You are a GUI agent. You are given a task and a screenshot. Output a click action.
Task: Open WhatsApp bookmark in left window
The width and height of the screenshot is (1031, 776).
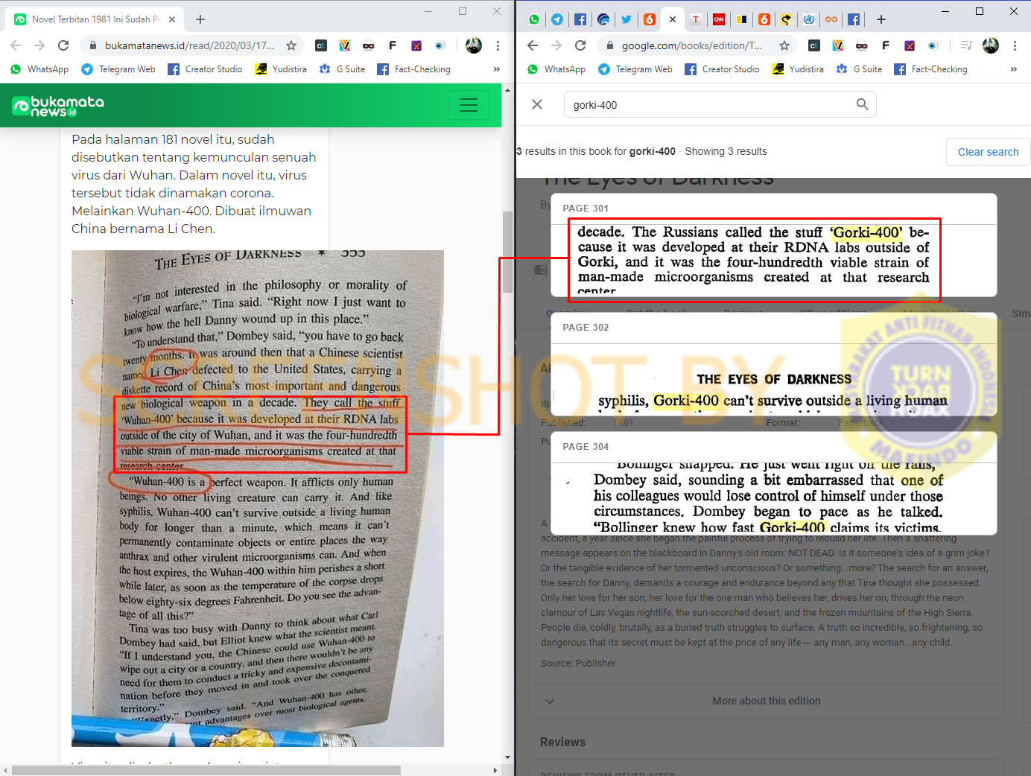click(x=39, y=69)
